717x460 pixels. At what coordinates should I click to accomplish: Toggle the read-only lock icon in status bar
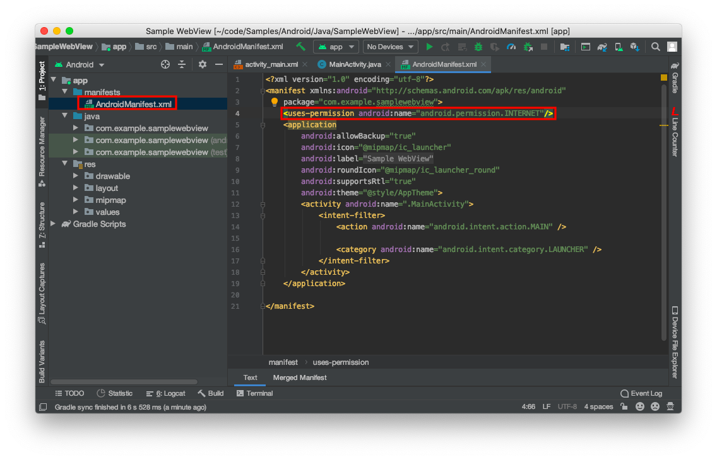[x=624, y=406]
